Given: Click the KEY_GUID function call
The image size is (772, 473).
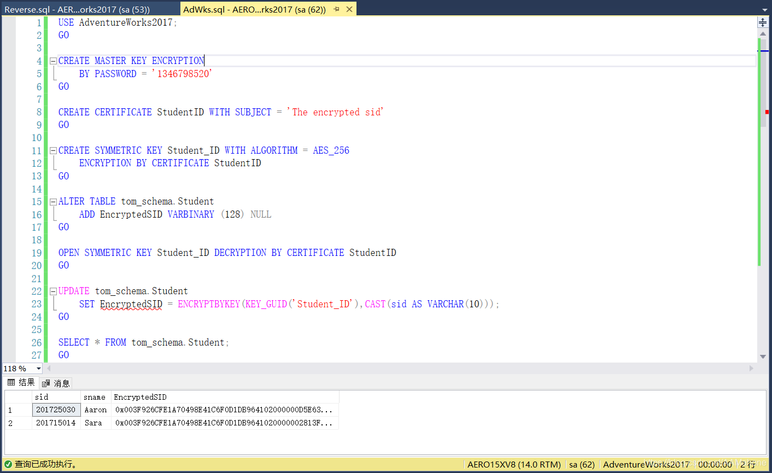Looking at the screenshot, I should point(266,304).
